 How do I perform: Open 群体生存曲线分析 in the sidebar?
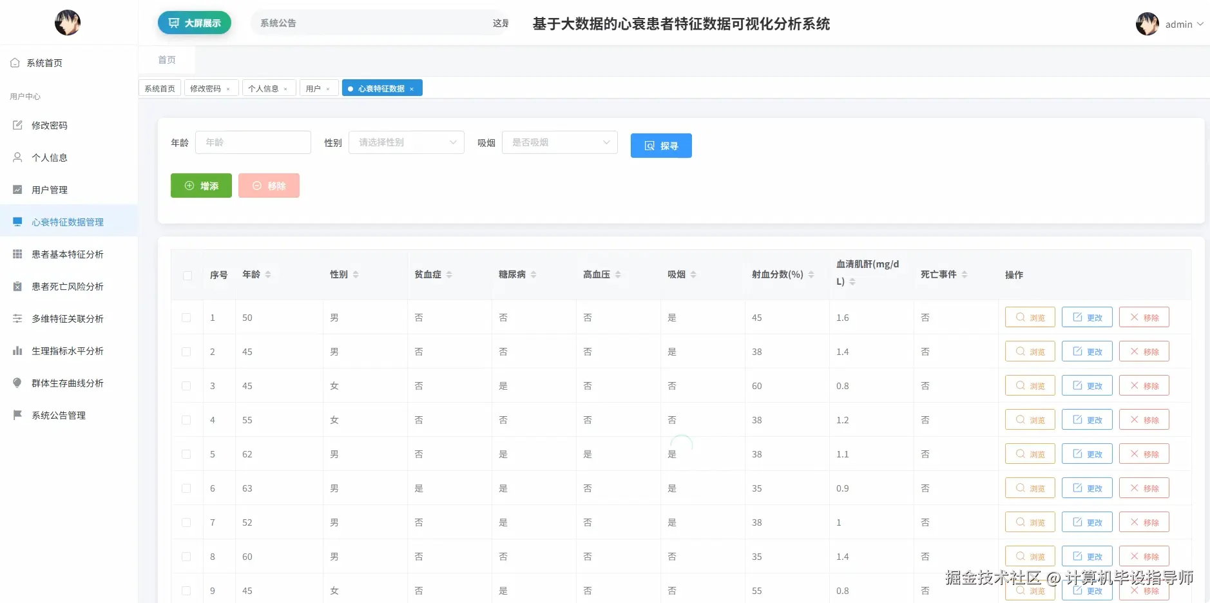click(x=68, y=383)
